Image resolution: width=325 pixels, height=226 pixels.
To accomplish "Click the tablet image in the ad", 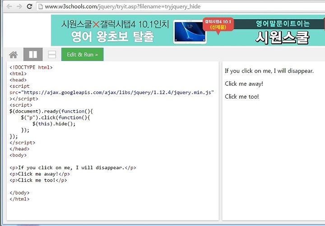I will click(x=190, y=32).
